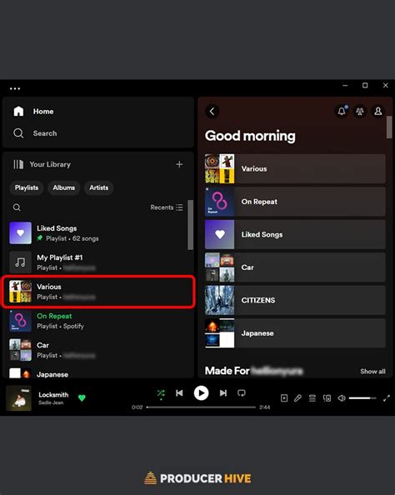395x495 pixels.
Task: Open the Recents sort dropdown
Action: (x=167, y=207)
